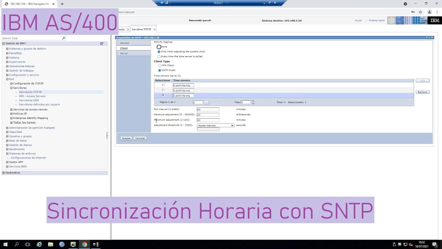Open the Adjustment threshold dropdown

click(x=215, y=125)
